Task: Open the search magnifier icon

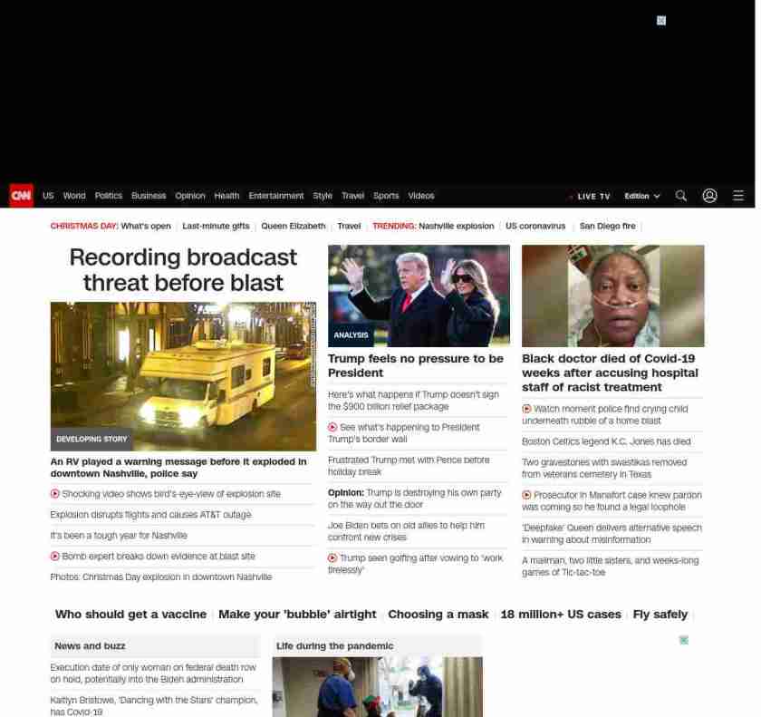Action: click(x=680, y=196)
